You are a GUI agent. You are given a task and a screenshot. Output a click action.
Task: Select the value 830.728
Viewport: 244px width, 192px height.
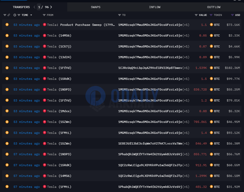coord(200,89)
